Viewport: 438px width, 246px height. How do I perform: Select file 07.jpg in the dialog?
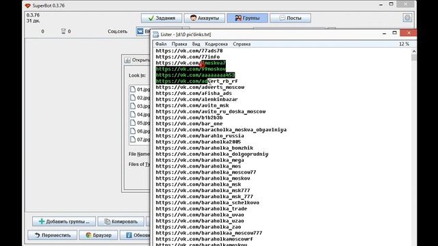click(x=140, y=139)
